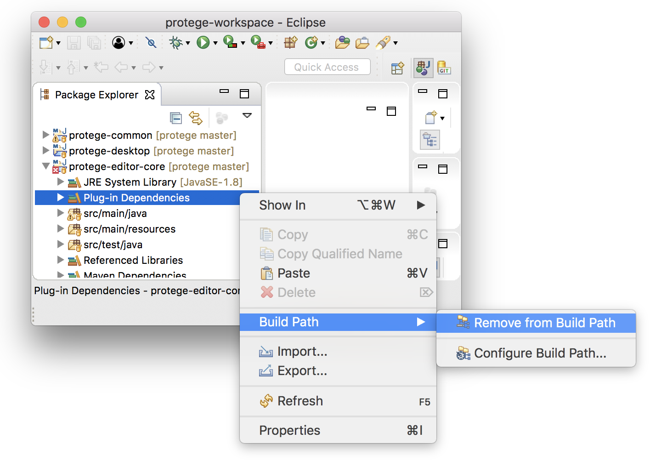Screen dimensions: 667x467
Task: Click the Debug bug icon
Action: click(x=175, y=43)
